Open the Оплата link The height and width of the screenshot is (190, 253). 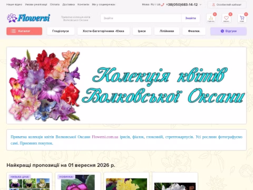pyautogui.click(x=55, y=5)
